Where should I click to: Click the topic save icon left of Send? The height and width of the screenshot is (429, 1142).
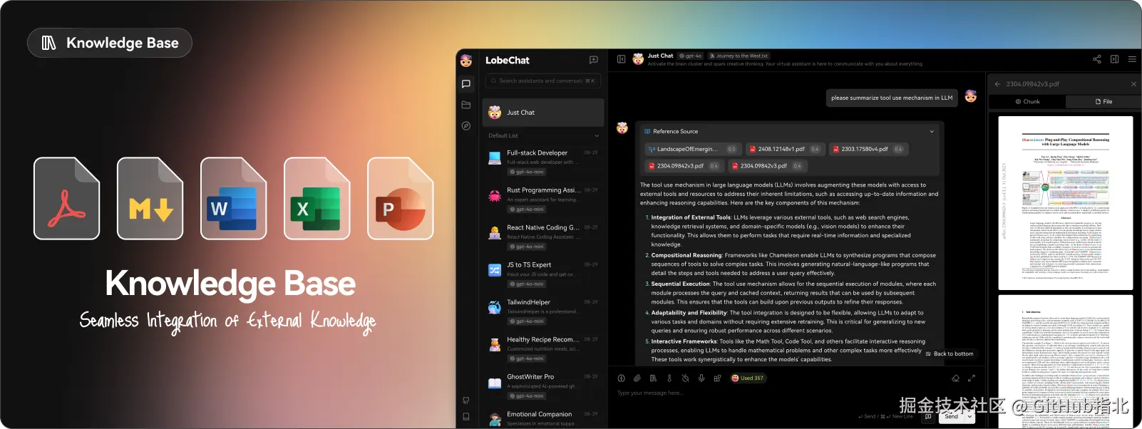point(928,416)
